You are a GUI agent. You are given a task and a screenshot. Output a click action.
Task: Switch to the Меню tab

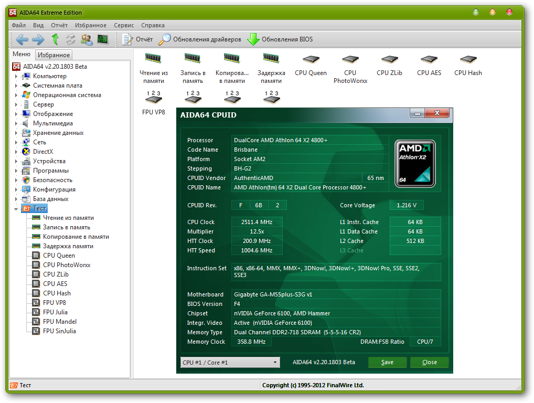[22, 54]
